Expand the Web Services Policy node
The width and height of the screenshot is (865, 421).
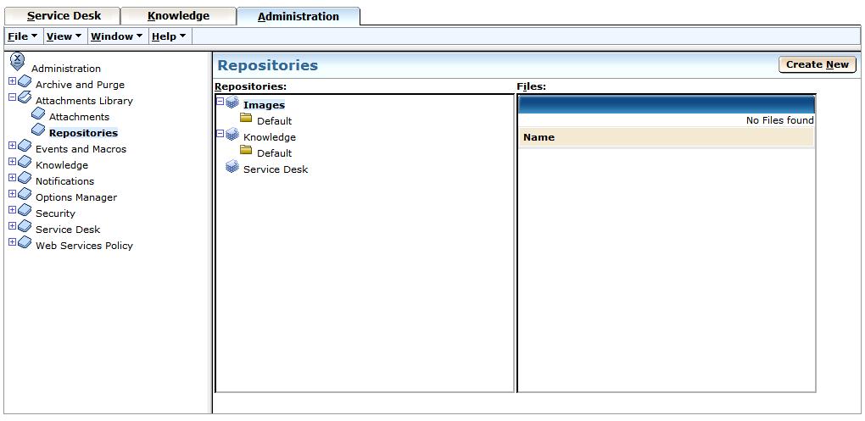tap(12, 243)
